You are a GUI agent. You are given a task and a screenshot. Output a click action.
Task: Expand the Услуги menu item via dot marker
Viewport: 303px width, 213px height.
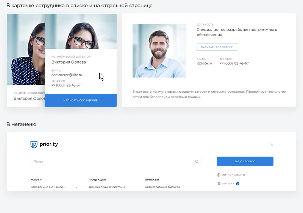click(x=76, y=187)
